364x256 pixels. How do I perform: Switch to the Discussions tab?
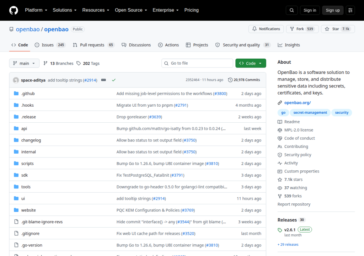point(136,45)
